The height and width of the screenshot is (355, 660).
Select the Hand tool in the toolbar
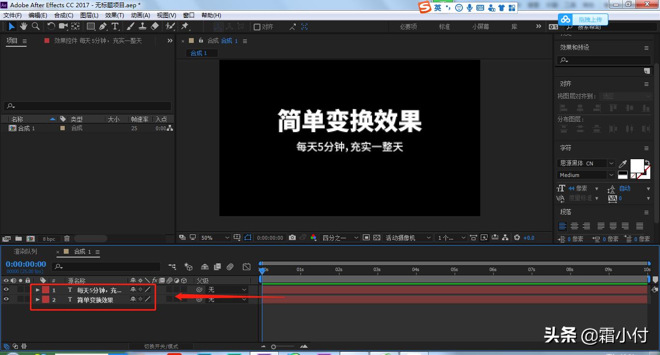click(x=23, y=27)
